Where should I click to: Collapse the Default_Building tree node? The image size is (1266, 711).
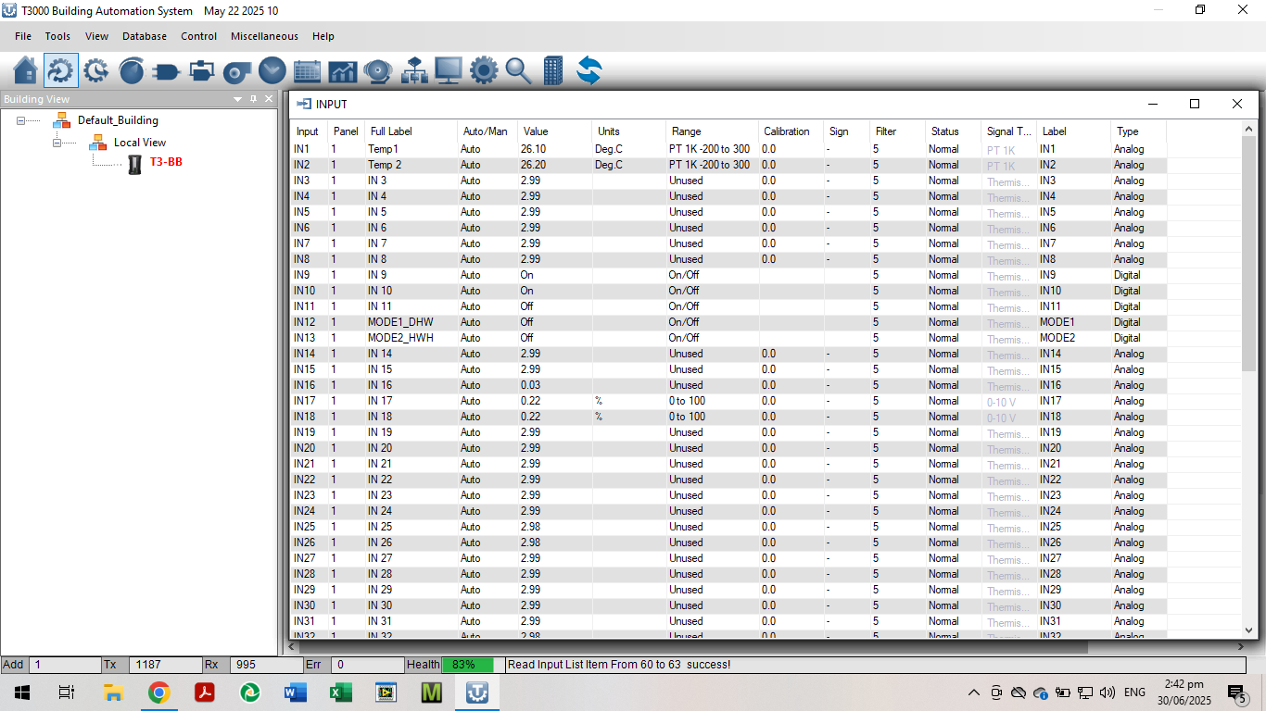click(21, 120)
